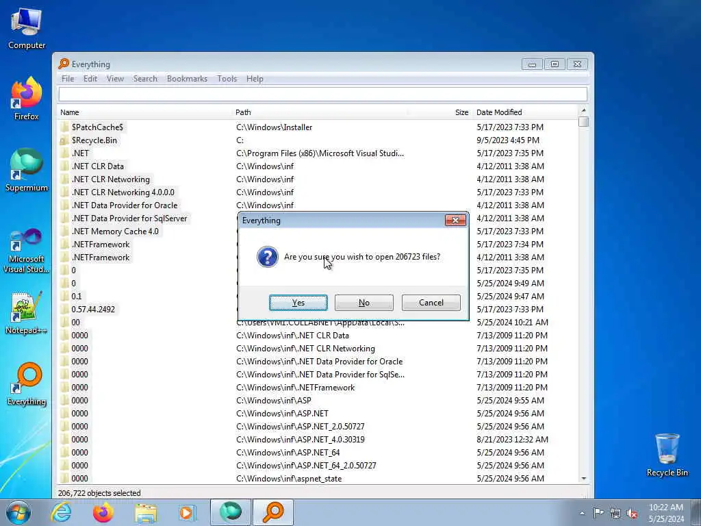The height and width of the screenshot is (526, 701).
Task: Sort results by Path column
Action: pos(320,112)
